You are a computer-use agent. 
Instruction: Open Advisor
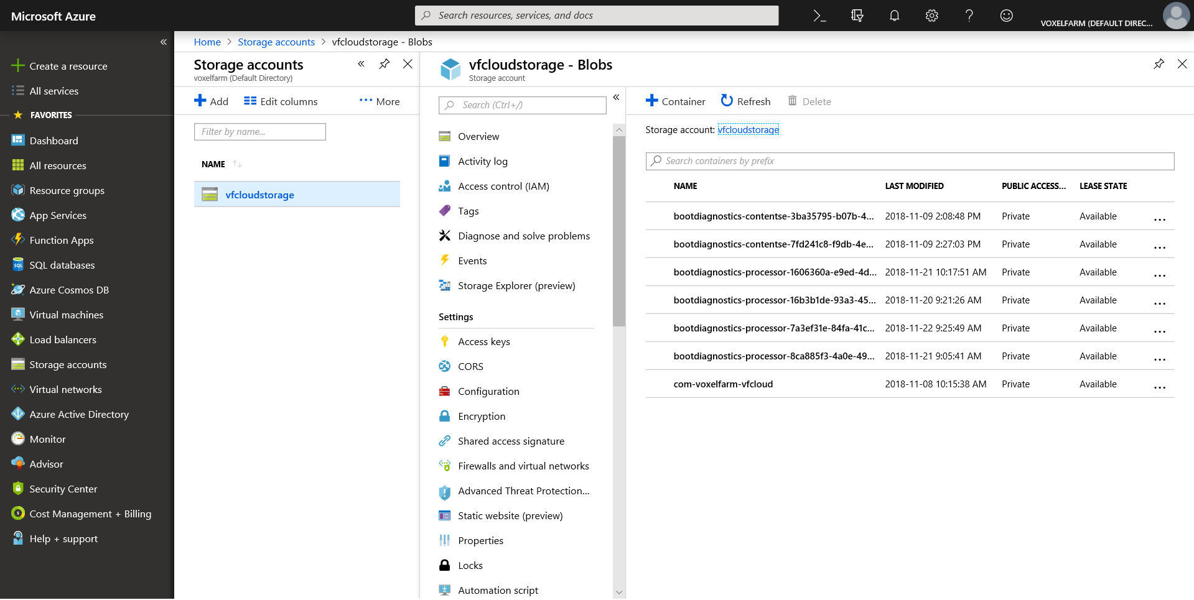point(46,464)
